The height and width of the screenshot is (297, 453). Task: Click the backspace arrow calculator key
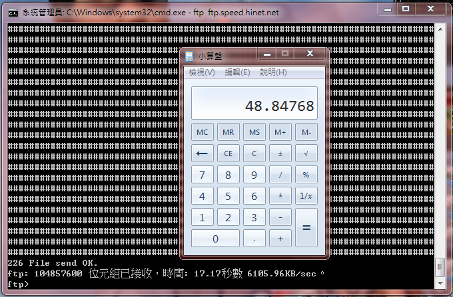click(202, 154)
